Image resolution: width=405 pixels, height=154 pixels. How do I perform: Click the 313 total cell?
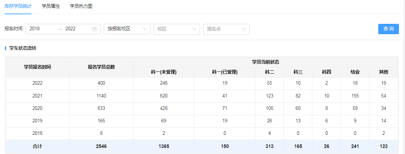point(270,146)
